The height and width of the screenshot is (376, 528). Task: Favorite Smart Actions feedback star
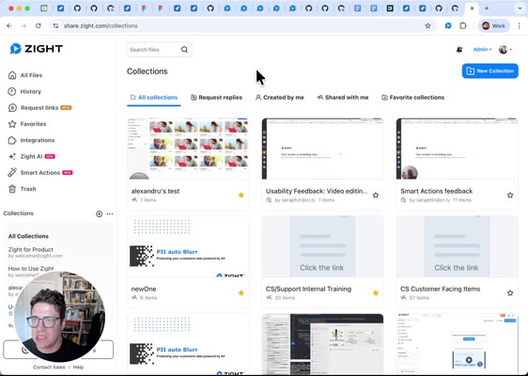(x=510, y=196)
